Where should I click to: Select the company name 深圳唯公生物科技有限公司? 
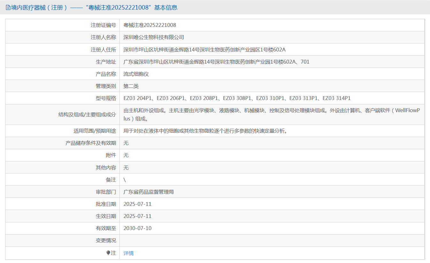tap(154, 37)
